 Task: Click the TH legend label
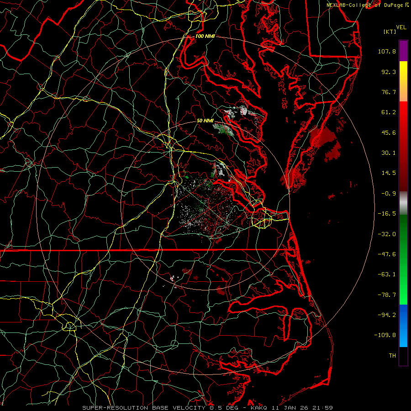coord(392,356)
